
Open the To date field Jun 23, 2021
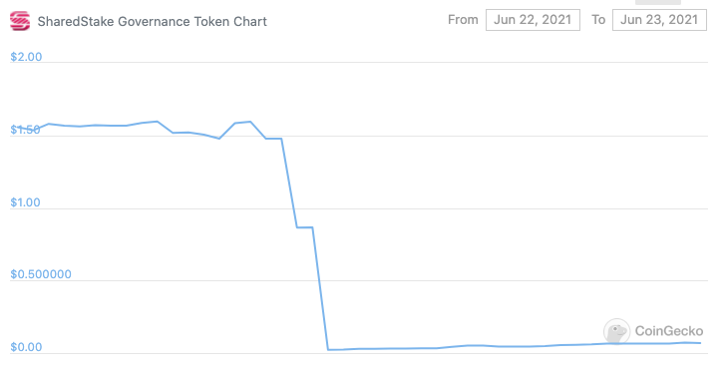pos(659,20)
